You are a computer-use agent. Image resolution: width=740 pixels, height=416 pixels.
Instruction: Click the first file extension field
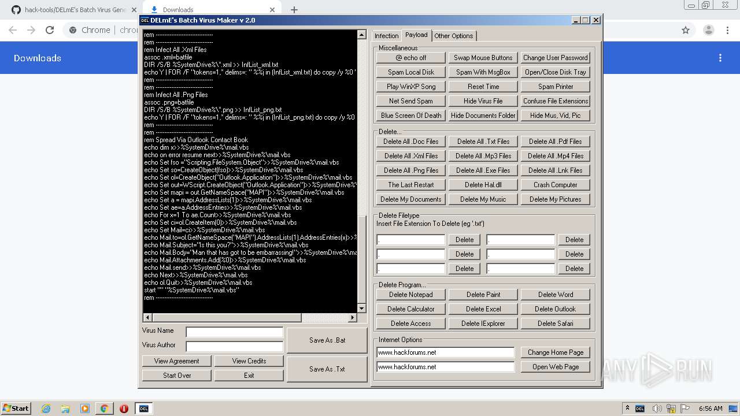(x=411, y=240)
